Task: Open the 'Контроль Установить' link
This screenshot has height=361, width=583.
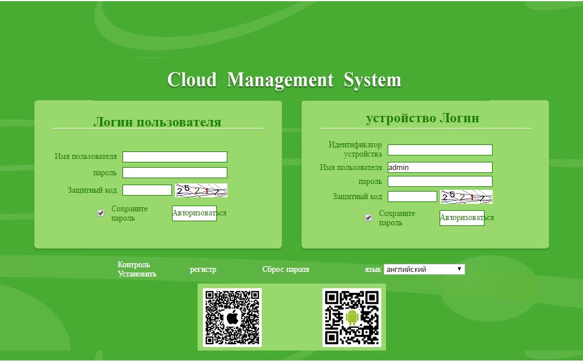Action: click(x=137, y=269)
